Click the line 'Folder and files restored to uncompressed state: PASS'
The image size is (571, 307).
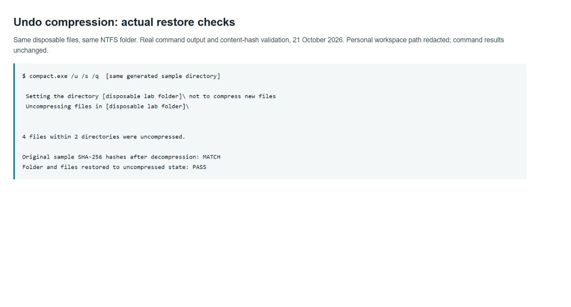[114, 167]
